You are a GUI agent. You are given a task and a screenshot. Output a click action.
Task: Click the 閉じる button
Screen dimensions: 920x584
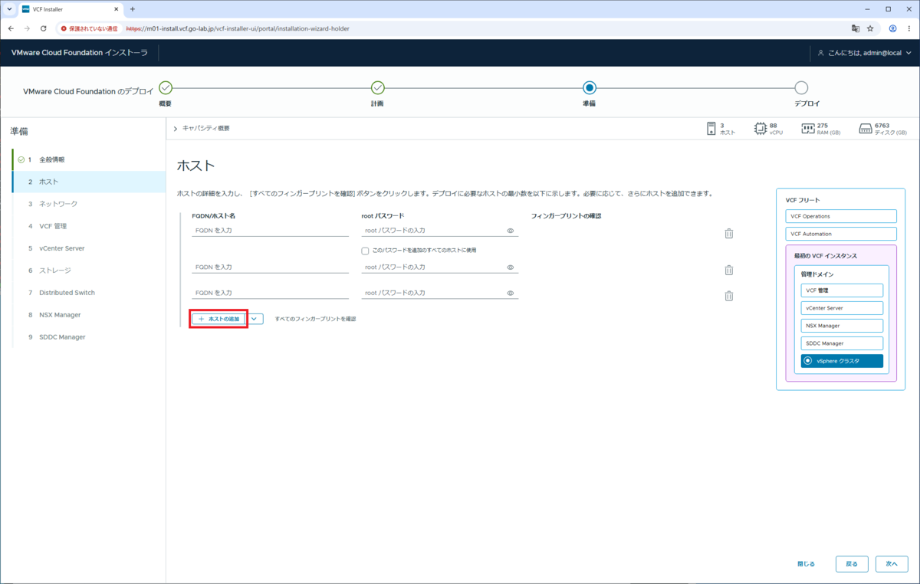(806, 564)
